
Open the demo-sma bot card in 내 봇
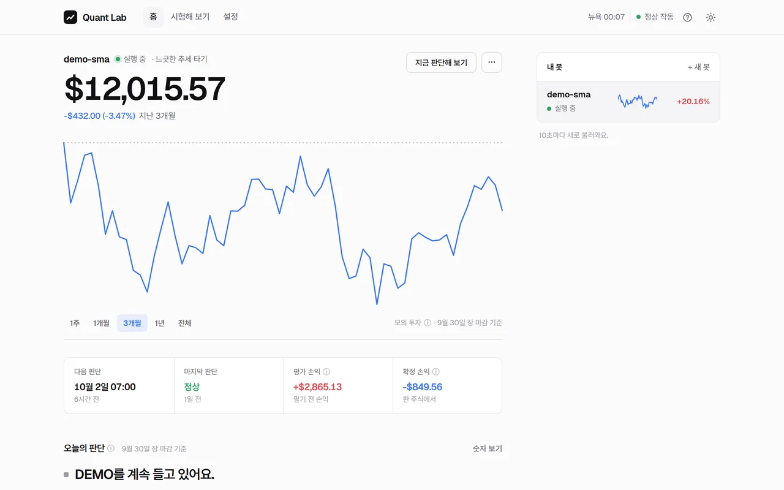628,102
